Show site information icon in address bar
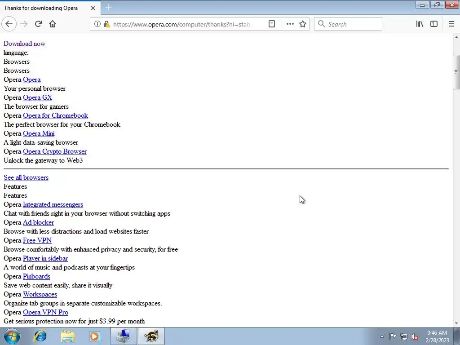The height and width of the screenshot is (345, 460). (x=97, y=24)
